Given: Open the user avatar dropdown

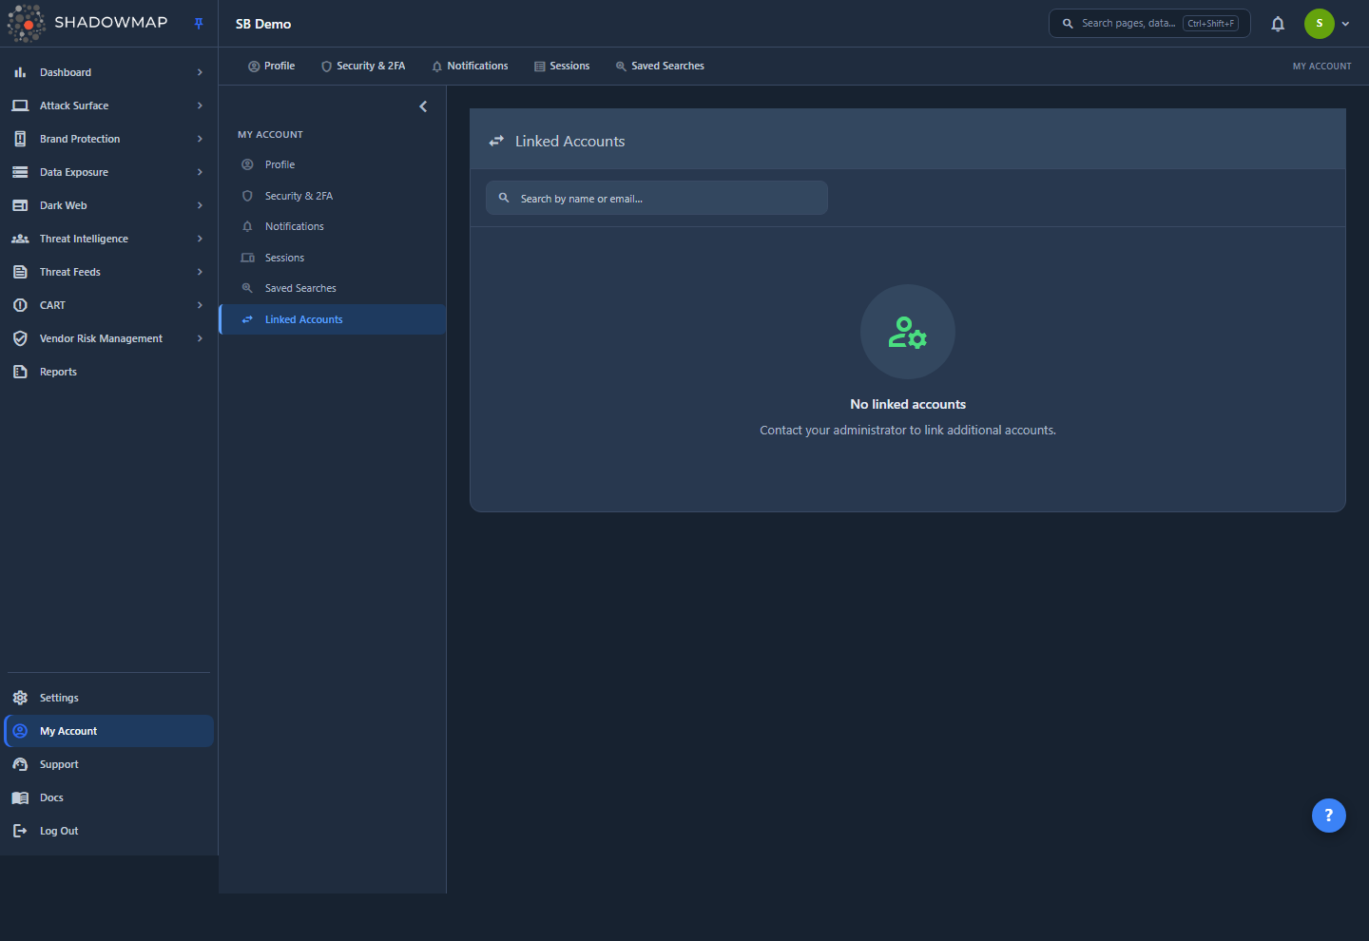Looking at the screenshot, I should coord(1327,24).
